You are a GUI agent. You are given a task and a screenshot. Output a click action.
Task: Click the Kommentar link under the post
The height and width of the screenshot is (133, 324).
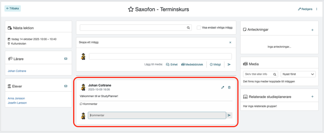tap(89, 104)
